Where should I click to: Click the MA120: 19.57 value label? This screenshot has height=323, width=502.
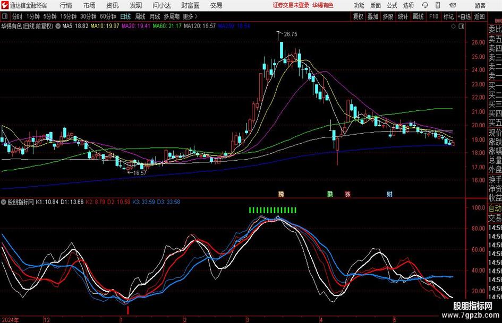click(x=200, y=26)
